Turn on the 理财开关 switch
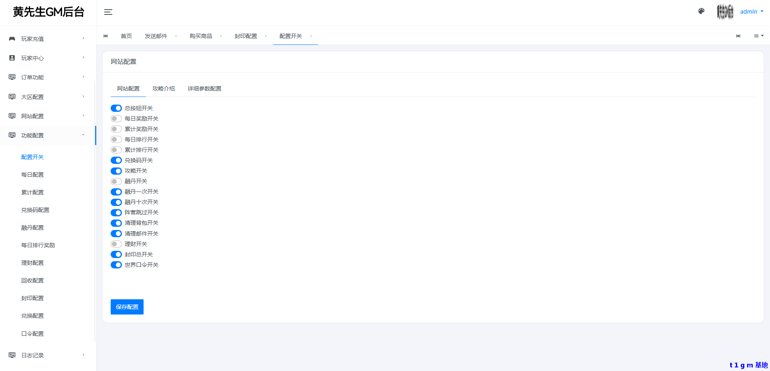This screenshot has height=371, width=770. (x=116, y=244)
